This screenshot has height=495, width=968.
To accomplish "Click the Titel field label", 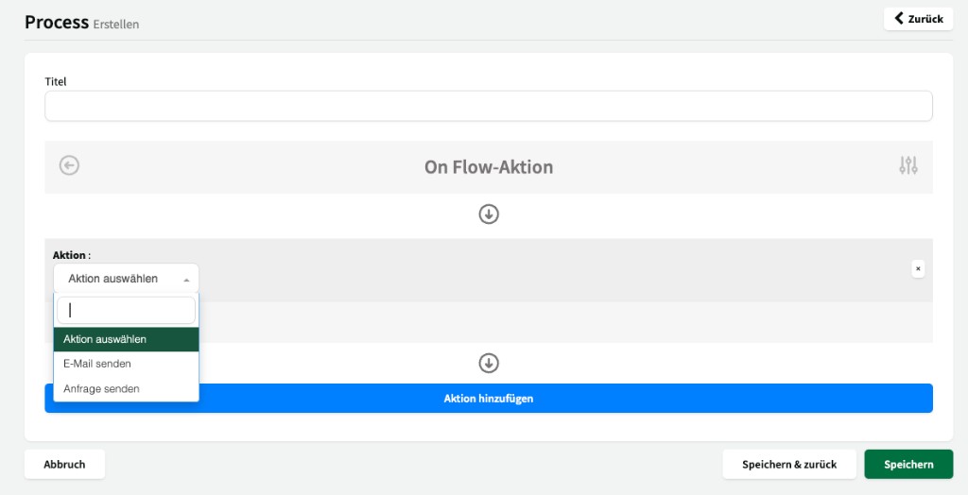I will tap(56, 81).
